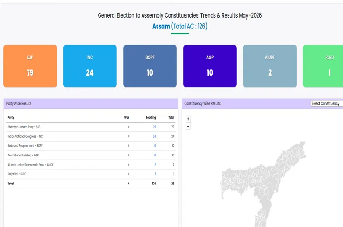Screen dimensions: 343x227
Task: Click the General Election Trends & Results heading
Action: pos(180,15)
